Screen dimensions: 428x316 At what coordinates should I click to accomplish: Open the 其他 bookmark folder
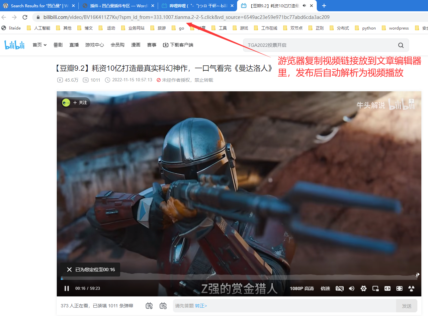pyautogui.click(x=64, y=28)
